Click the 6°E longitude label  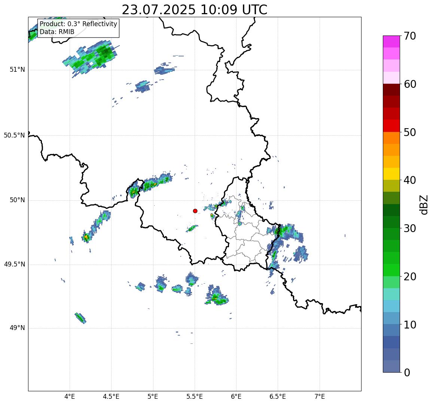click(237, 397)
